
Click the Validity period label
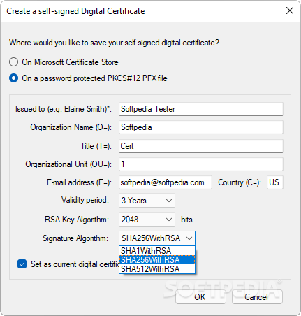tap(85, 200)
